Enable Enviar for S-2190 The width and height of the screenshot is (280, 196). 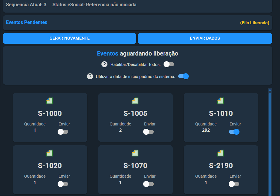[234, 184]
